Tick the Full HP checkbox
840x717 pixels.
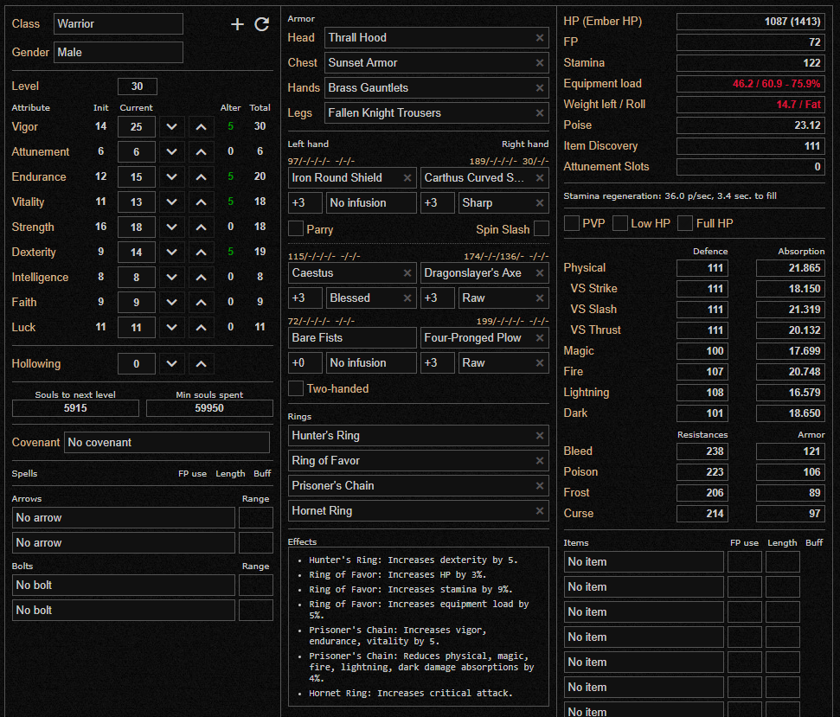pyautogui.click(x=685, y=224)
